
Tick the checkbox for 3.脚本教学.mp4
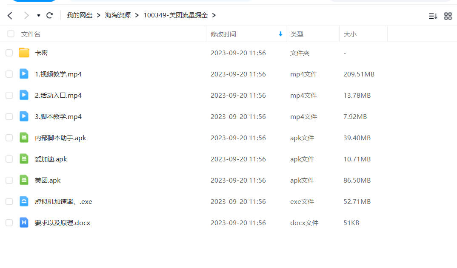tap(9, 116)
